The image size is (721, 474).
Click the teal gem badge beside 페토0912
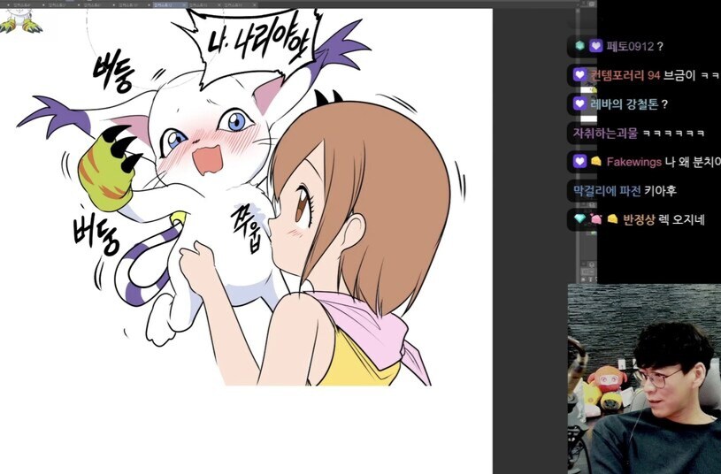pyautogui.click(x=579, y=46)
